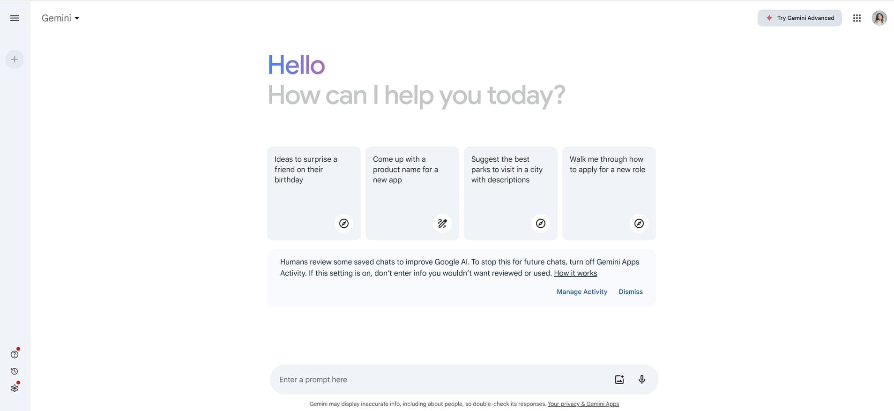Open the How it works link
Viewport: 894px width, 411px height.
[x=575, y=273]
